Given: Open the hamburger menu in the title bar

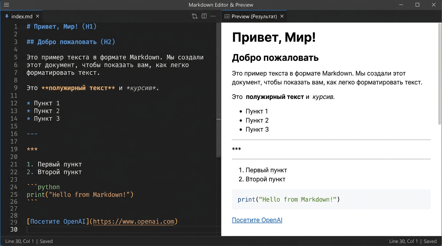Looking at the screenshot, I should [6, 4].
